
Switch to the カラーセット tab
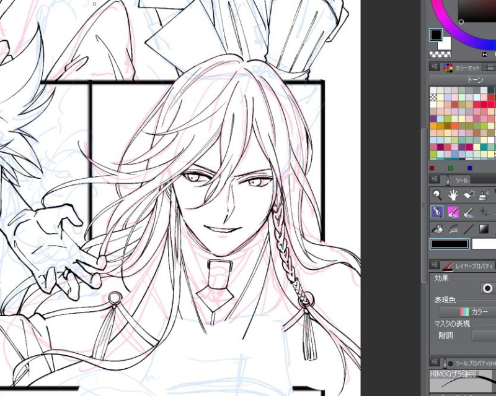[461, 67]
